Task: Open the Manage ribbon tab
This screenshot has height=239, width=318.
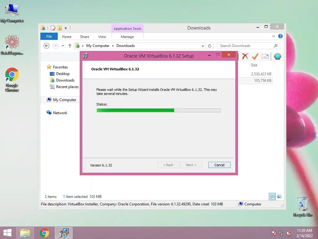Action: pos(127,37)
